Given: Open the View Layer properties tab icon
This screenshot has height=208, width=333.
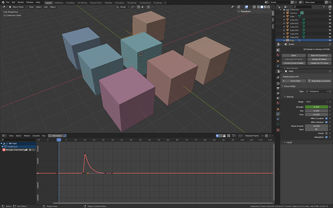Looking at the screenshot, I should [278, 93].
